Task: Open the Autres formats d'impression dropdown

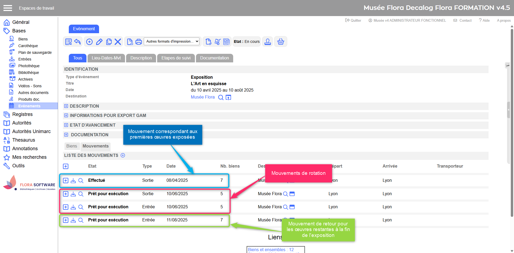Action: coord(172,41)
